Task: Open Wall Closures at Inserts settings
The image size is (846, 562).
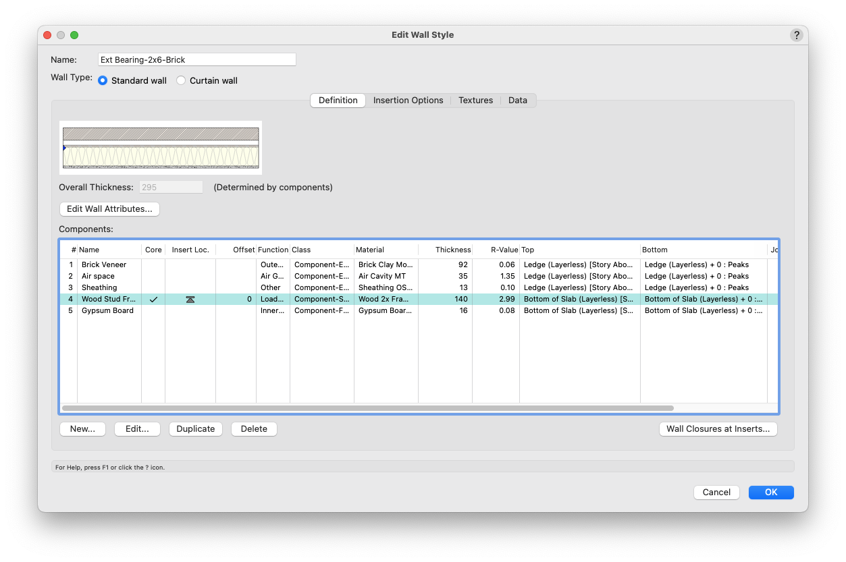Action: [718, 429]
